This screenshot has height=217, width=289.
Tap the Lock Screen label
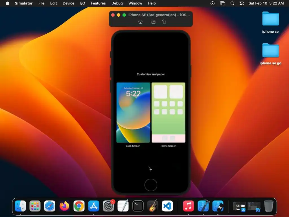pos(133,146)
